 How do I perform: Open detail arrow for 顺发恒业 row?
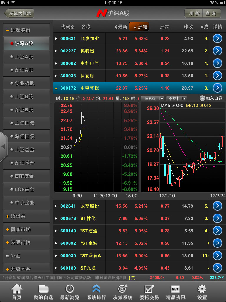tap(217, 39)
